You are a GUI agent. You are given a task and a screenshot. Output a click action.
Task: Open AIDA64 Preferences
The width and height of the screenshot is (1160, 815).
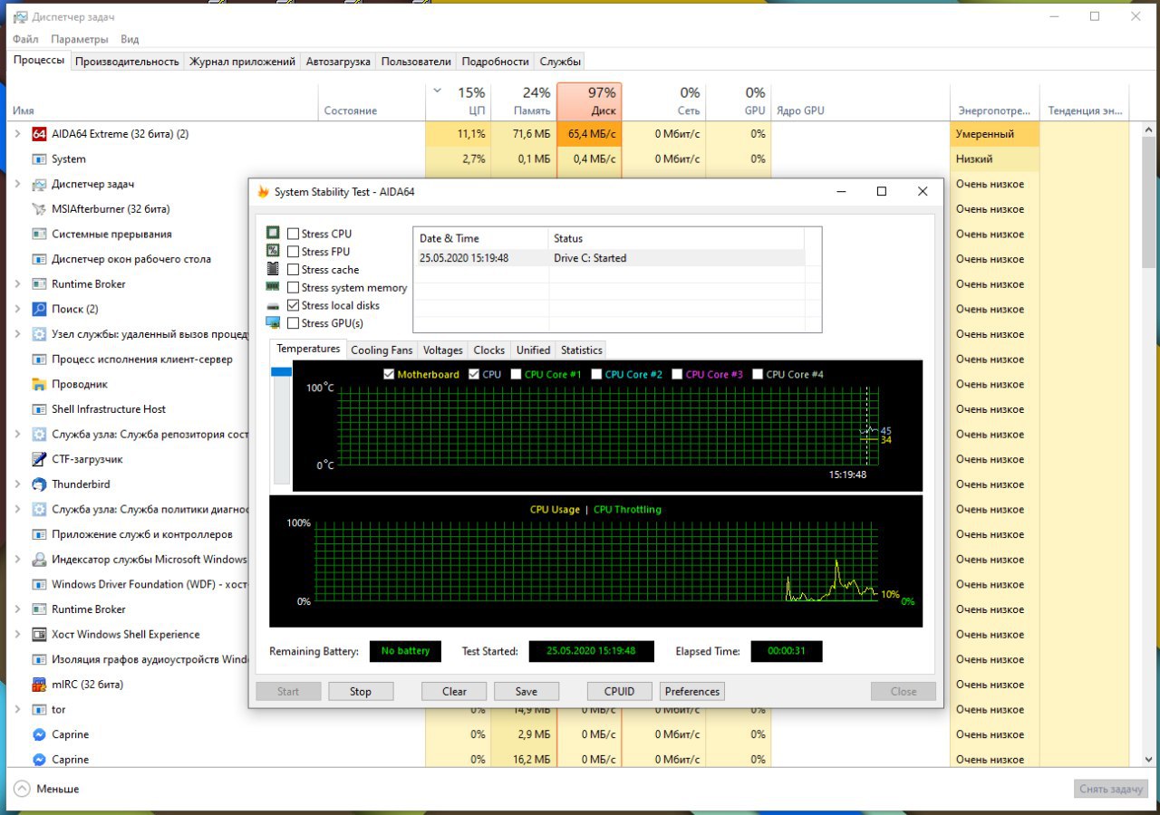[x=692, y=692]
